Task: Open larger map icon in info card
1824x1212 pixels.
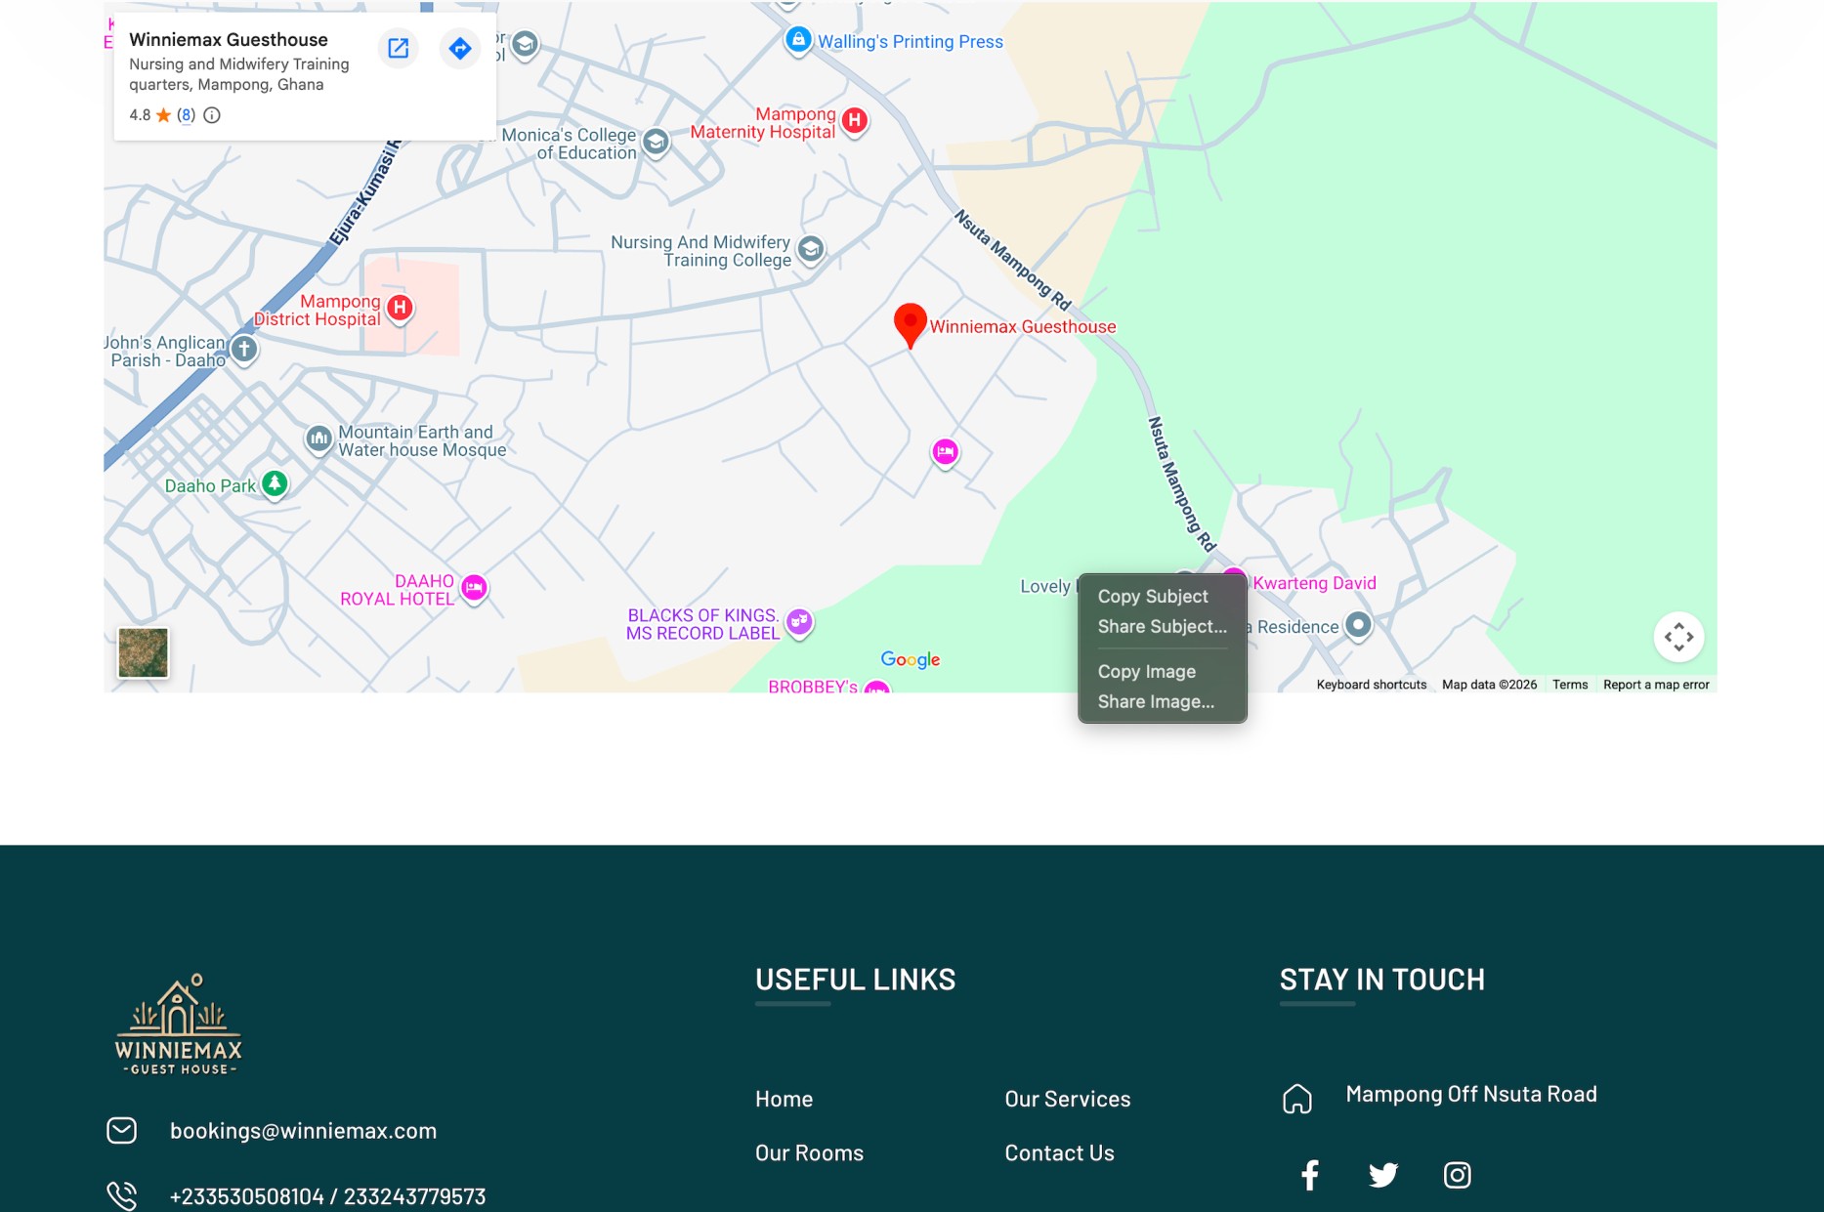Action: point(399,48)
